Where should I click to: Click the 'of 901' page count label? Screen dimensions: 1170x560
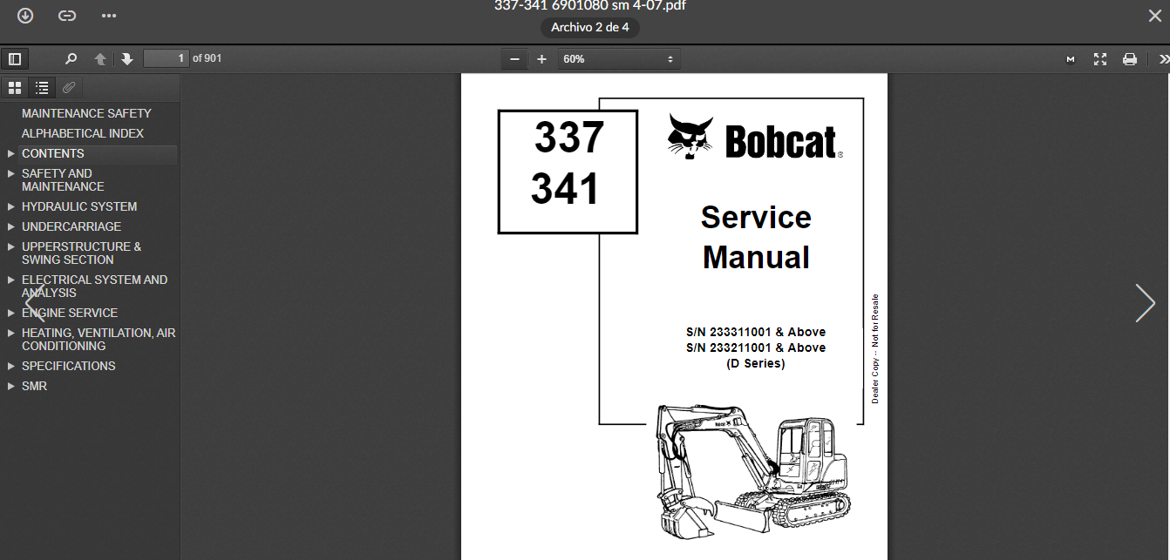coord(207,58)
